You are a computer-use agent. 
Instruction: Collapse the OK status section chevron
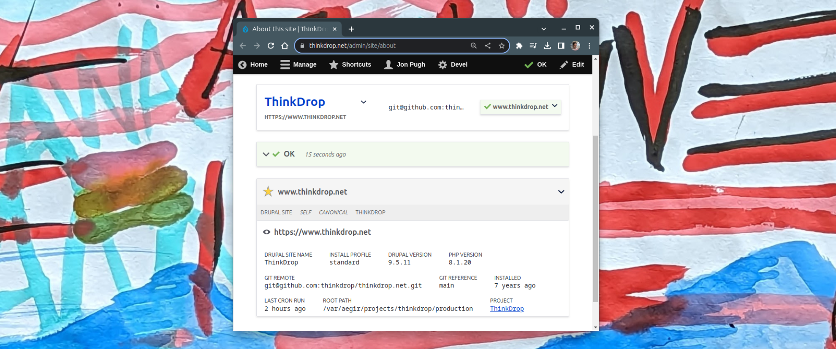point(266,154)
